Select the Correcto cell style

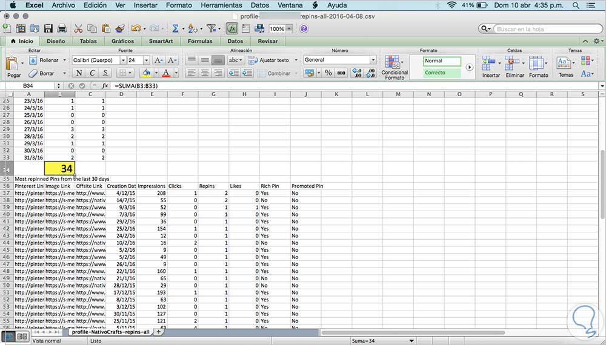point(442,73)
